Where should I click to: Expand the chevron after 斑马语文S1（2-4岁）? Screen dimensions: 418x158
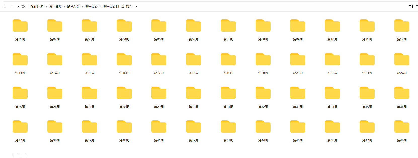pos(136,7)
